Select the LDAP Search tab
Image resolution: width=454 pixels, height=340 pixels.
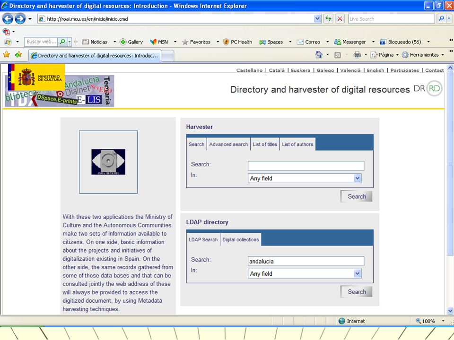[x=203, y=240]
